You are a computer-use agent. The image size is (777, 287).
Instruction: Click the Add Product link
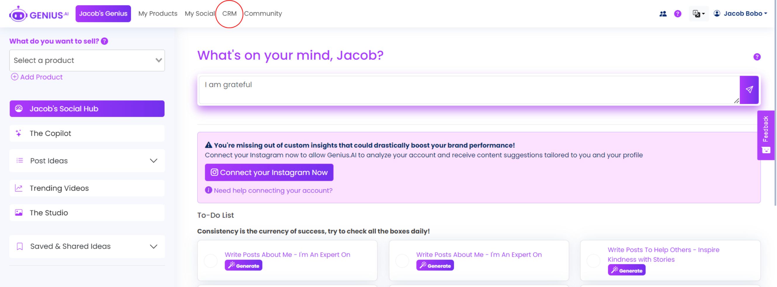coord(37,77)
